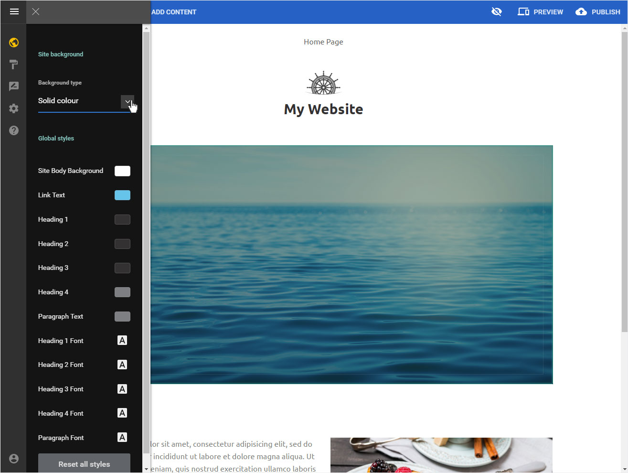The width and height of the screenshot is (628, 473).
Task: Click Add Content in top bar
Action: tap(174, 12)
